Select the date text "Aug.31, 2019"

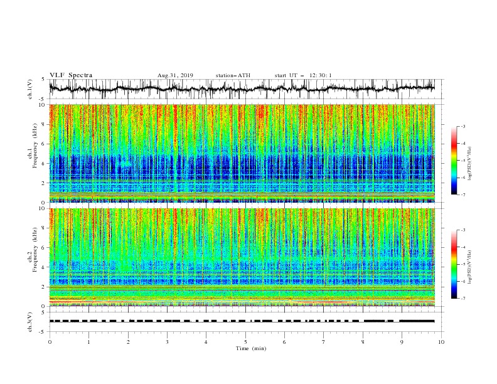click(x=175, y=75)
